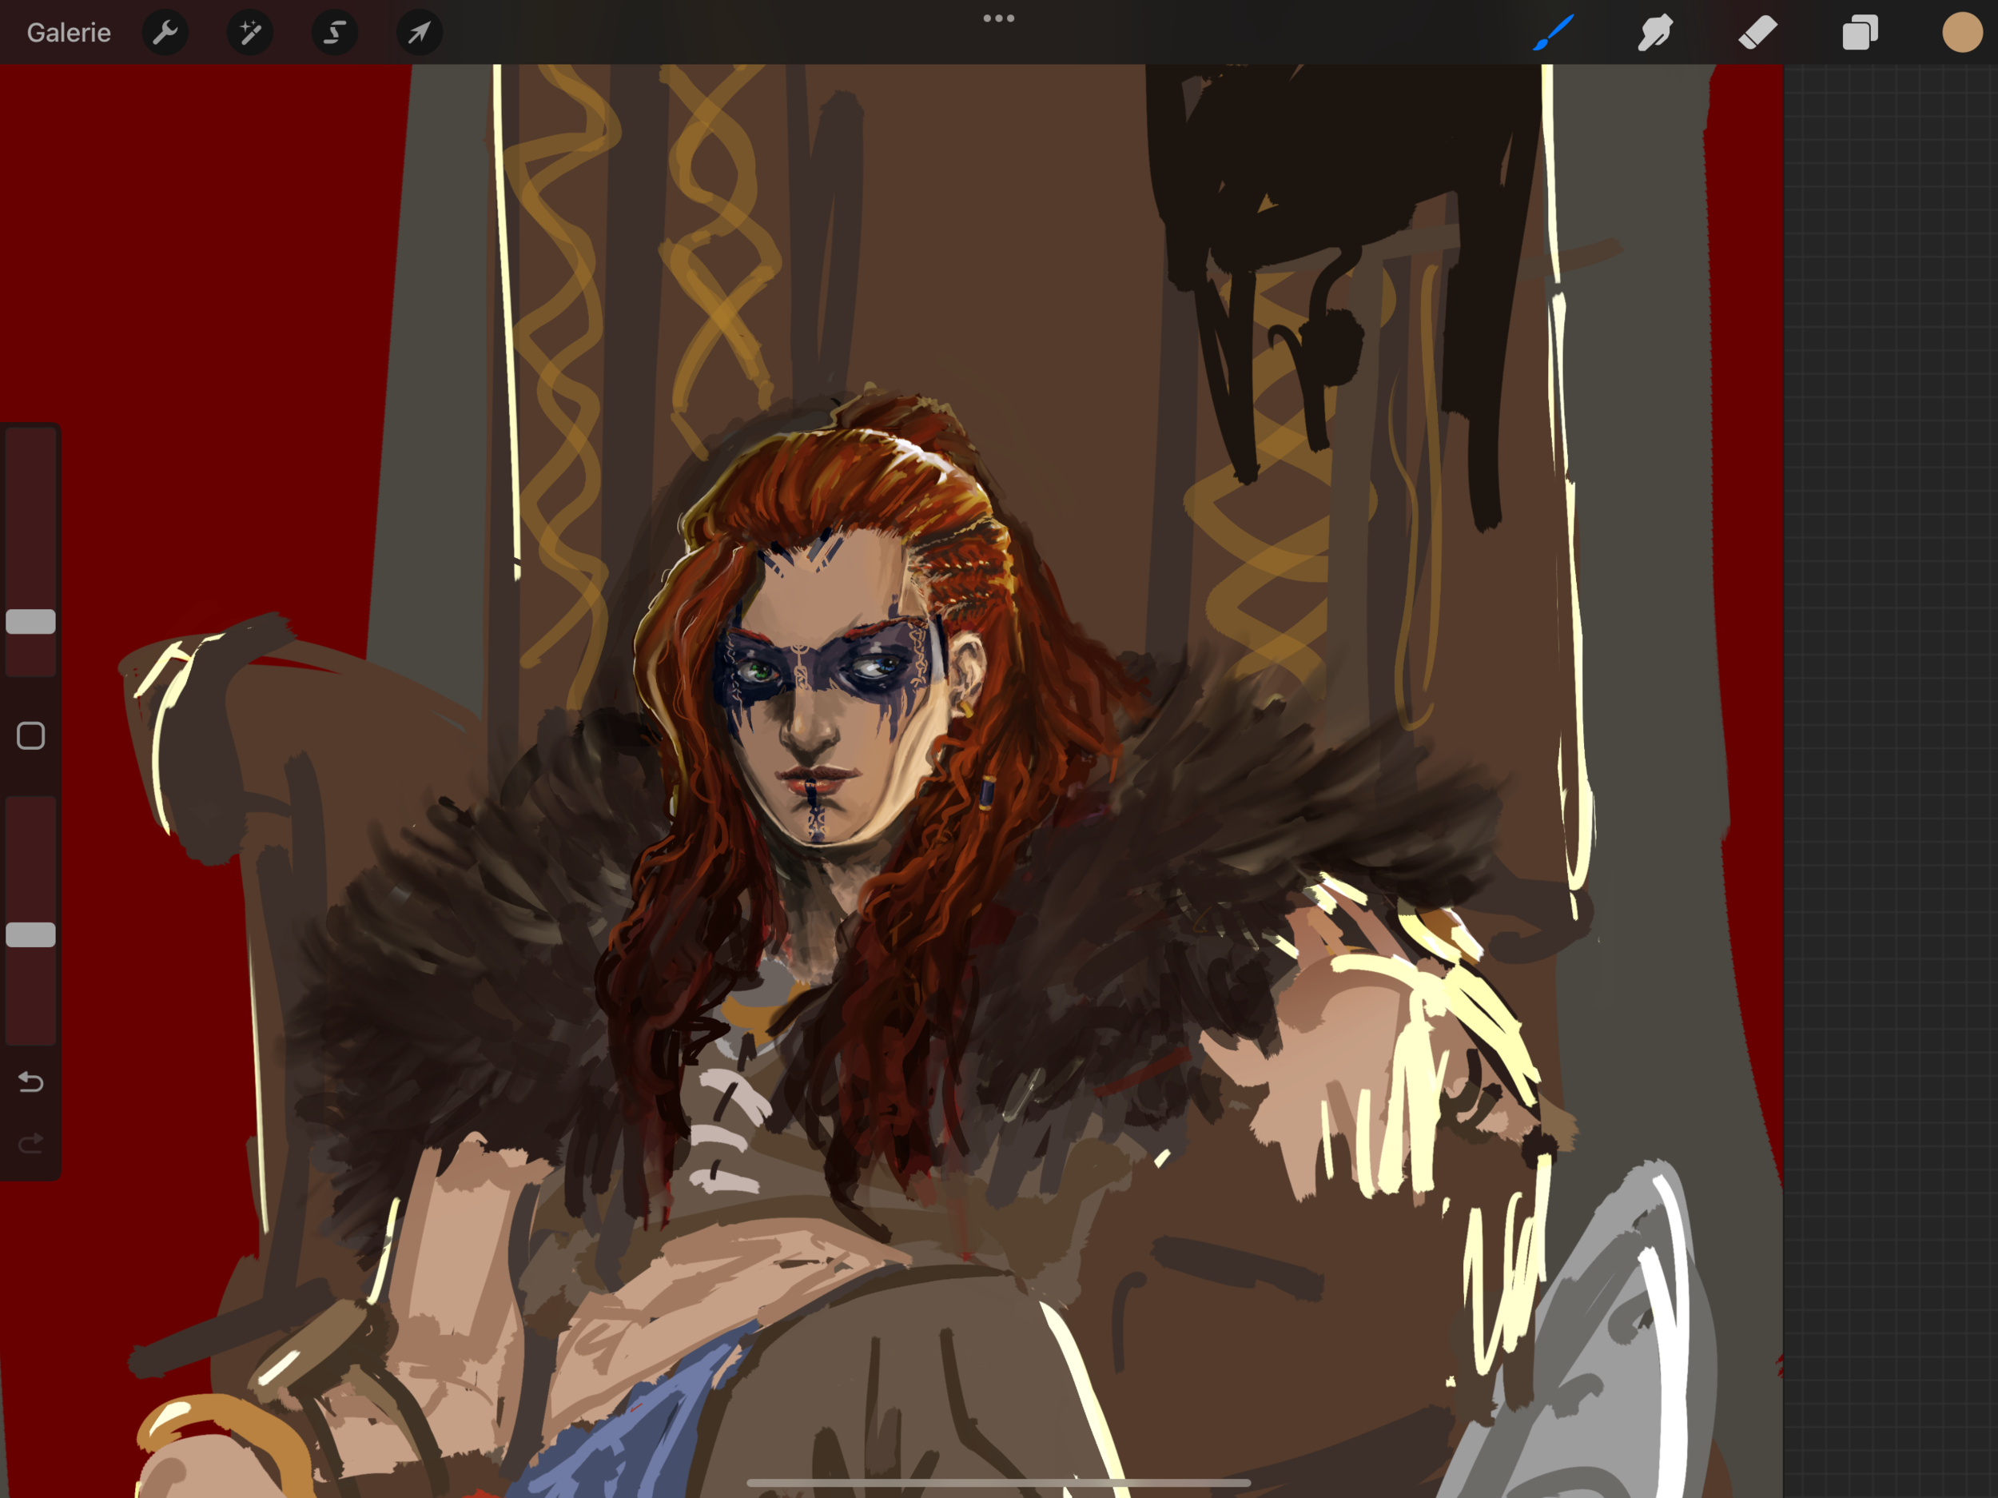Tap the square modify button in sidebar
This screenshot has height=1498, width=1998.
pyautogui.click(x=30, y=736)
